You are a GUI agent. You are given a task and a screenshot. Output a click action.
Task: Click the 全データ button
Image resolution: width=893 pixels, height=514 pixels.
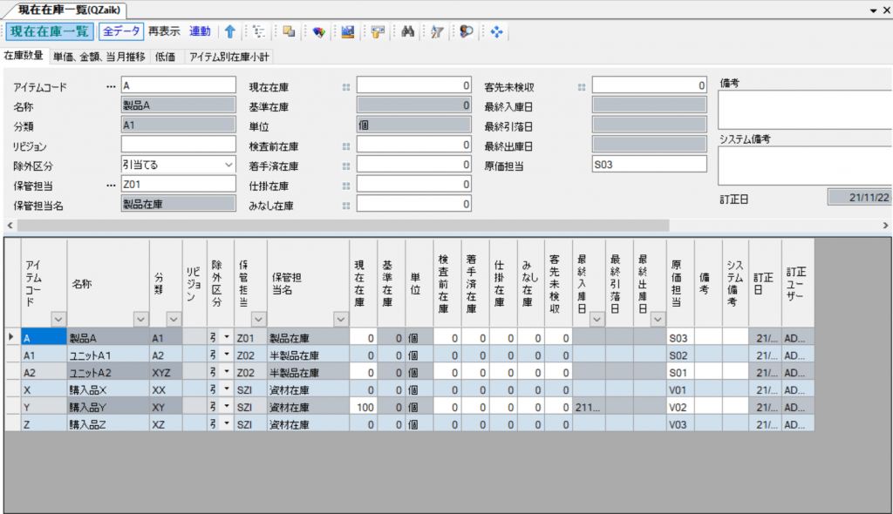121,31
